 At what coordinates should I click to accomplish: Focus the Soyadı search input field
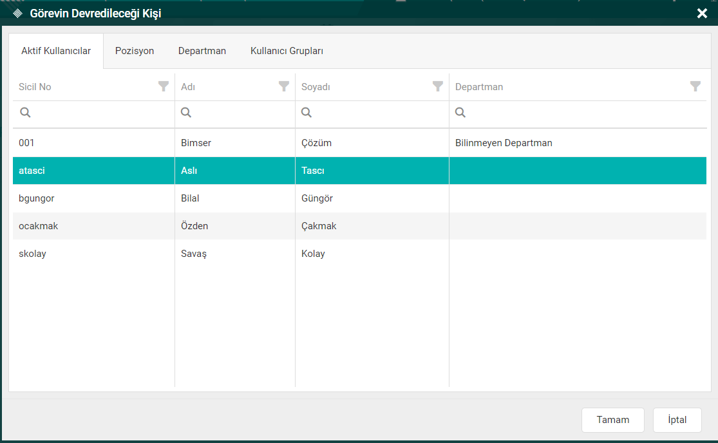coord(379,113)
